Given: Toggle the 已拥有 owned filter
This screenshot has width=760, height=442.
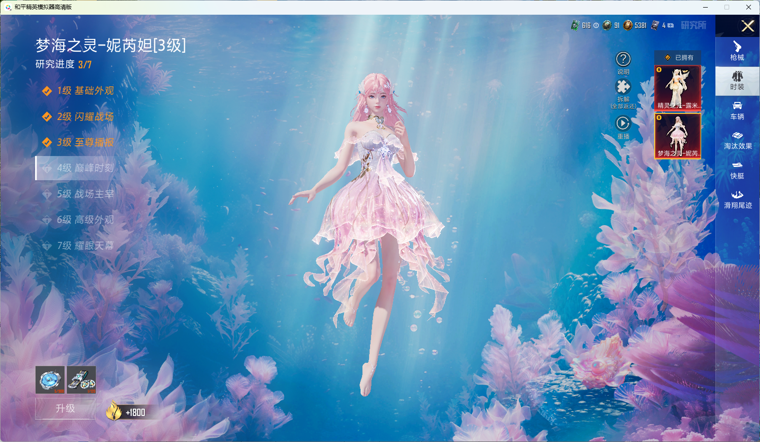Looking at the screenshot, I should (678, 57).
